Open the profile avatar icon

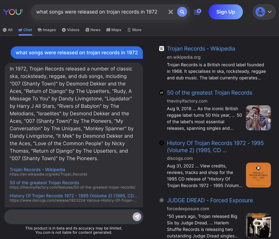(260, 12)
